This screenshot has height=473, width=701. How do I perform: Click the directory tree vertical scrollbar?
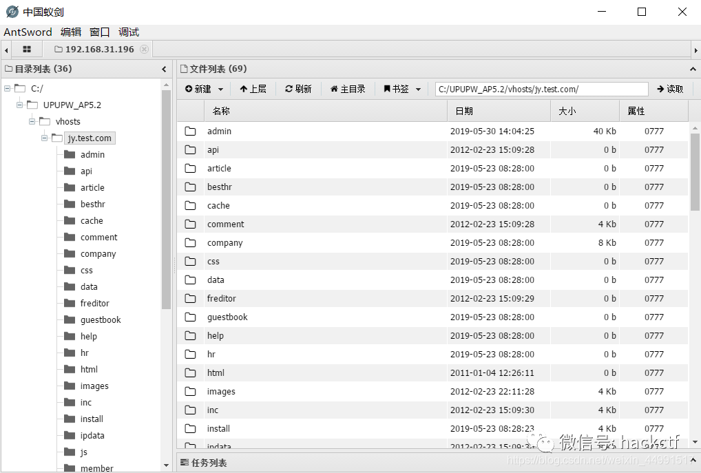click(x=166, y=200)
